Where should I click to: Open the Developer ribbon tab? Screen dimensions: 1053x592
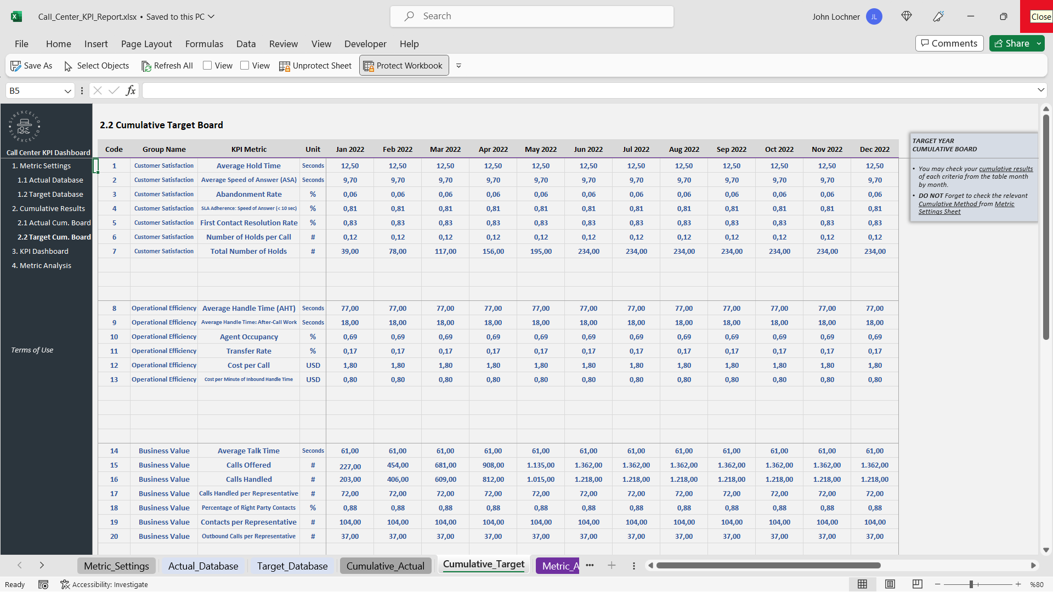(x=365, y=44)
